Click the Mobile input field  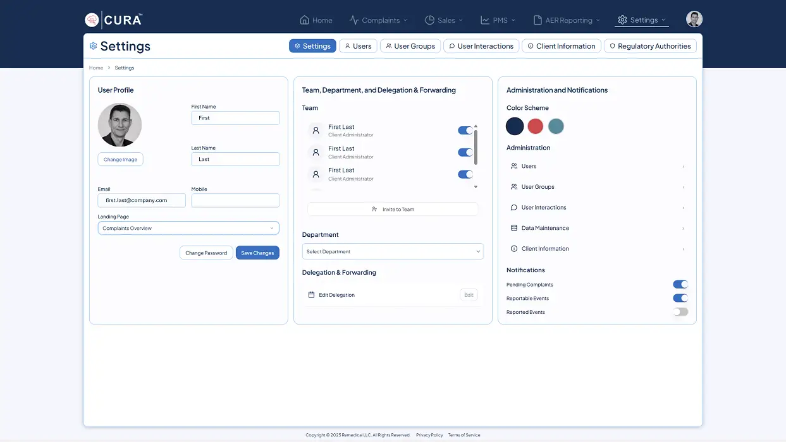click(x=235, y=200)
